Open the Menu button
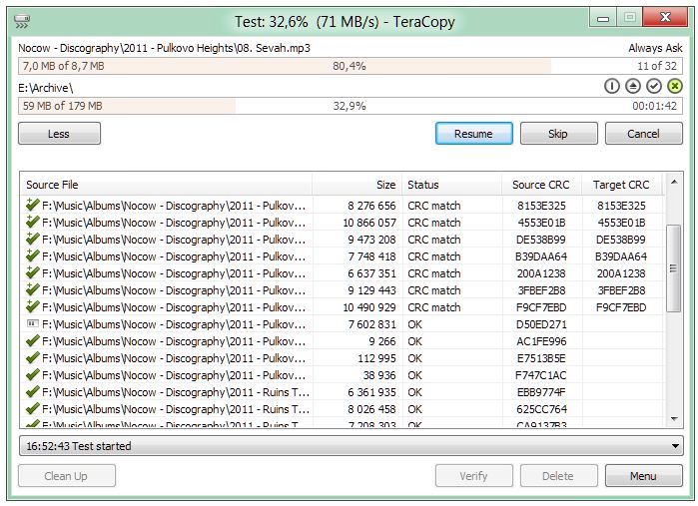This screenshot has height=506, width=698. pyautogui.click(x=644, y=476)
